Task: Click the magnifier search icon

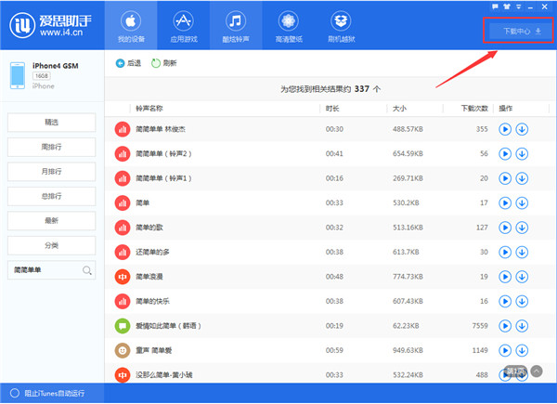Action: click(87, 270)
